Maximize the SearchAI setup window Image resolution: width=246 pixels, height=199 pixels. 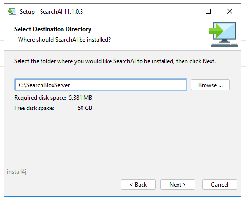tap(208, 11)
